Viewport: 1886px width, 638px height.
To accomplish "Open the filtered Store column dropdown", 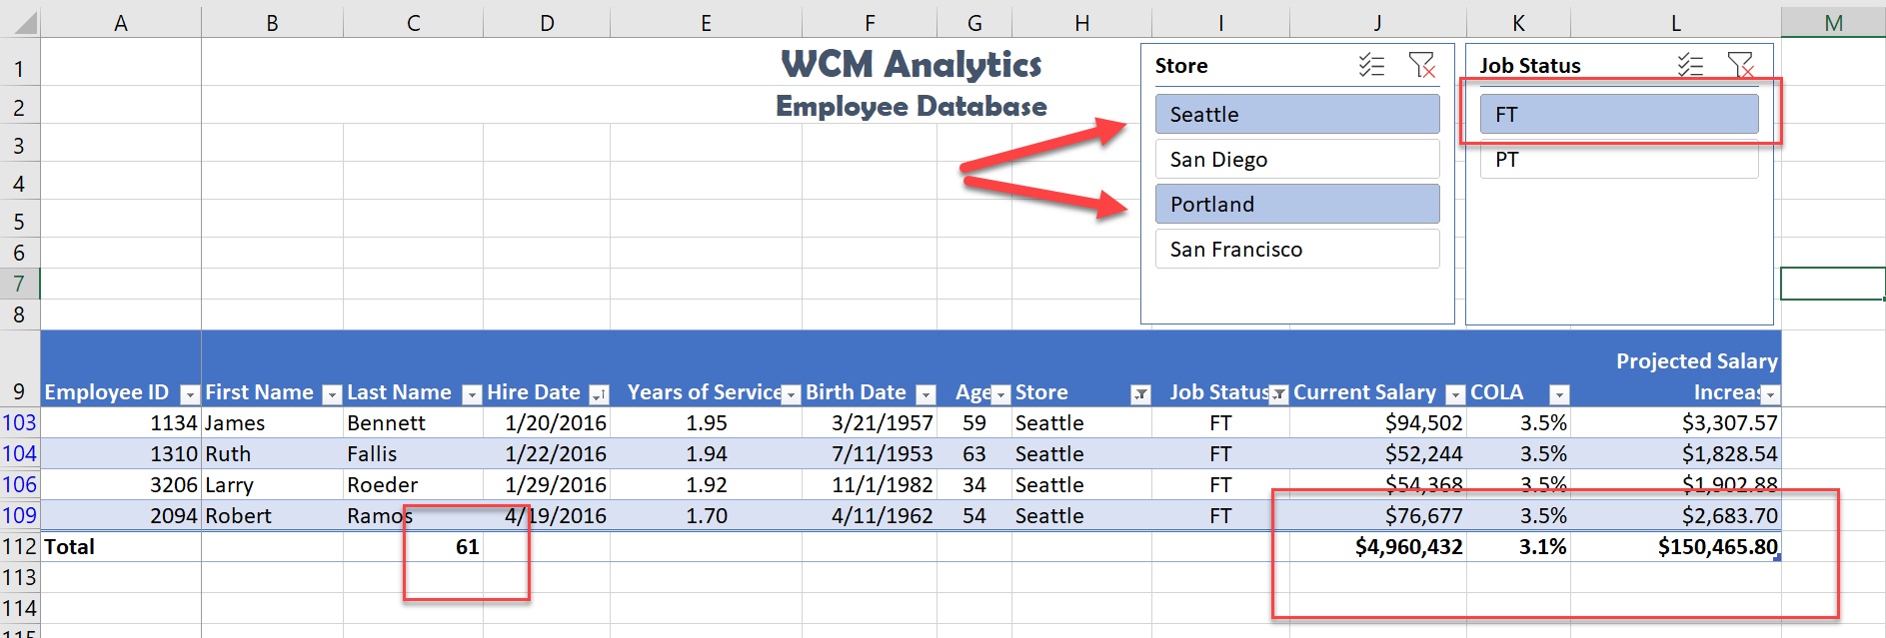I will tap(1140, 394).
